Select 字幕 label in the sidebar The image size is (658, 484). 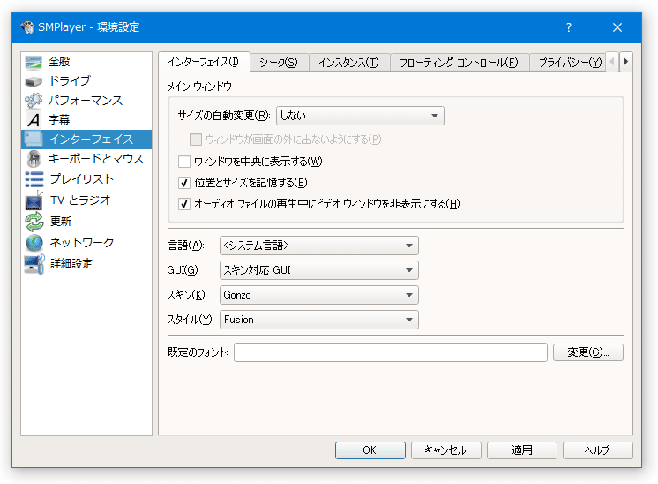pos(59,120)
